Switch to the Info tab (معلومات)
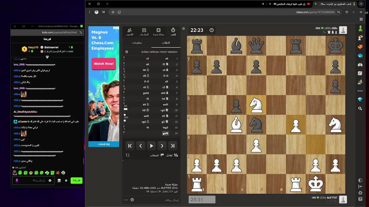The height and width of the screenshot is (207, 369). click(137, 43)
